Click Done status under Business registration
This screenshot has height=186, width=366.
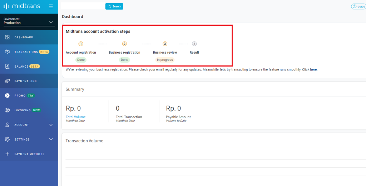click(124, 60)
